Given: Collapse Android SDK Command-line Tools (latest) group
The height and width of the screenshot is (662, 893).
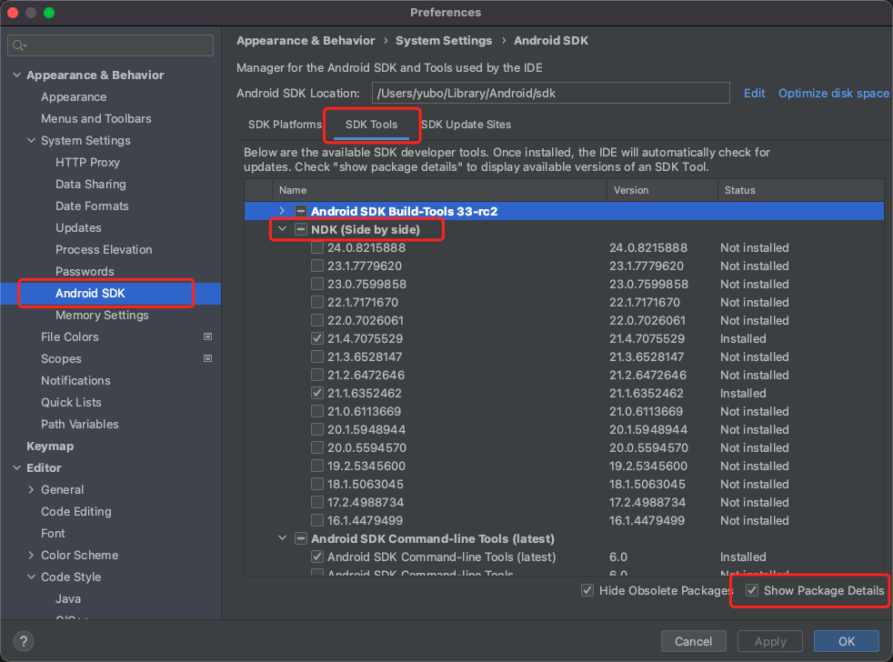Looking at the screenshot, I should coord(282,537).
